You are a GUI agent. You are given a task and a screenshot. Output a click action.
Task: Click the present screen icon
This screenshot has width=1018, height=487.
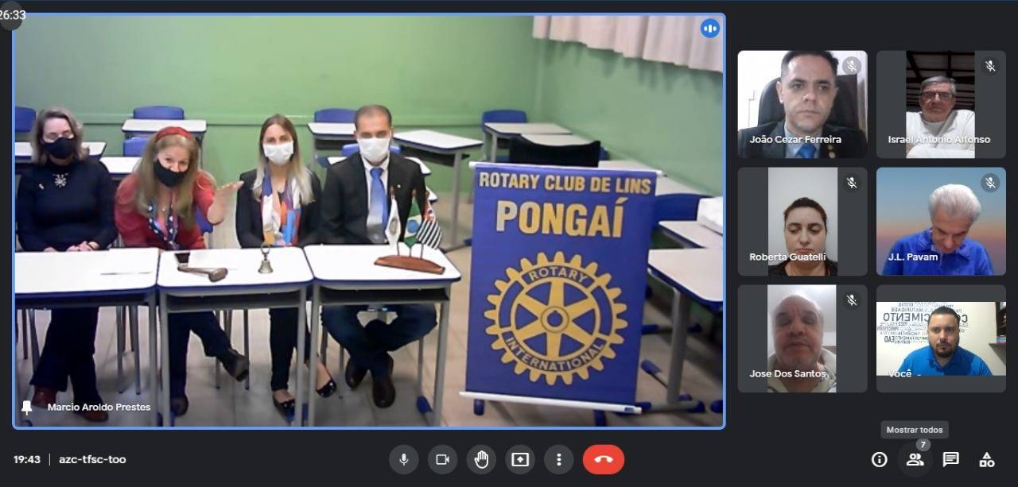pos(520,459)
